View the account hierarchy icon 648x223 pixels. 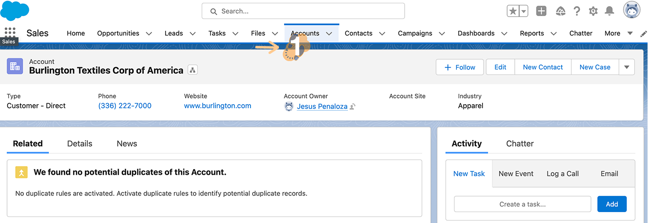tap(193, 70)
